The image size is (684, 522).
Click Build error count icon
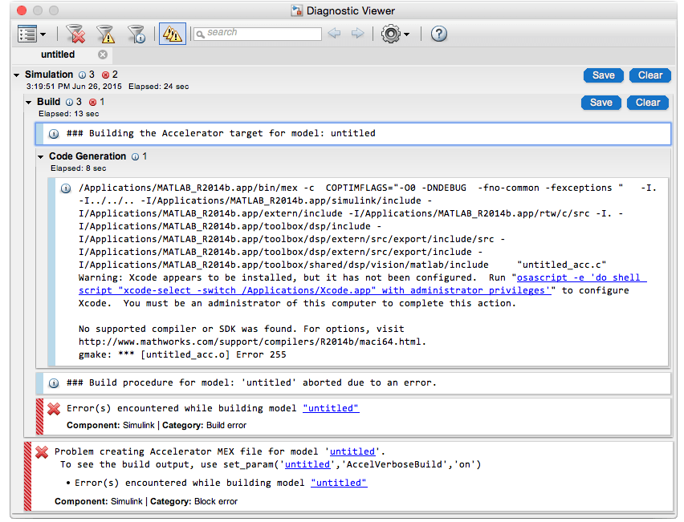(92, 103)
